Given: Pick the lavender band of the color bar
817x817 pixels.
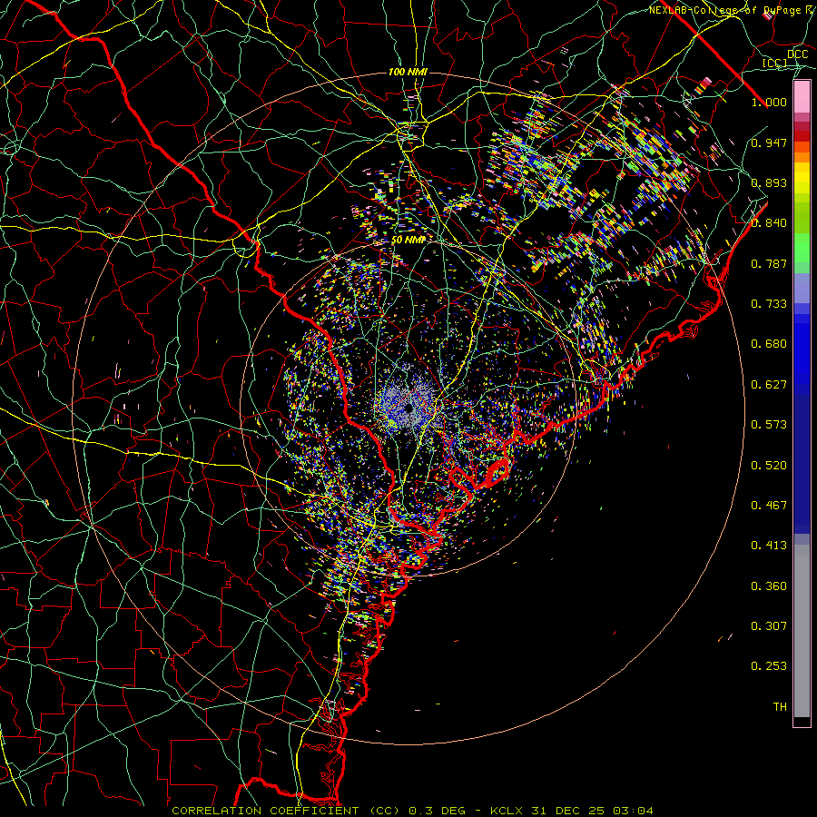Looking at the screenshot, I should 802,289.
